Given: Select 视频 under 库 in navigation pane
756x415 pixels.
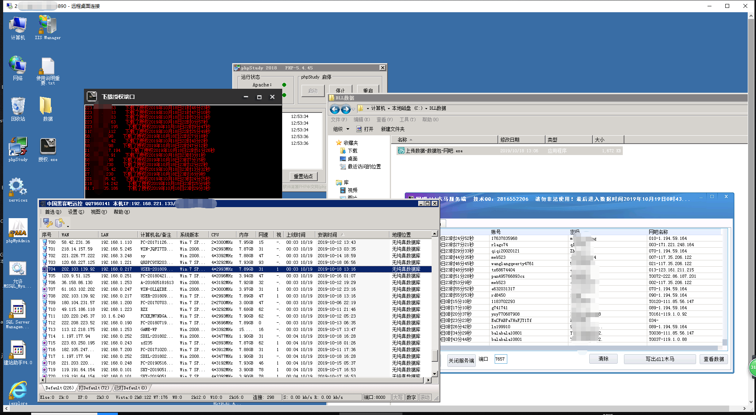Looking at the screenshot, I should (x=349, y=190).
